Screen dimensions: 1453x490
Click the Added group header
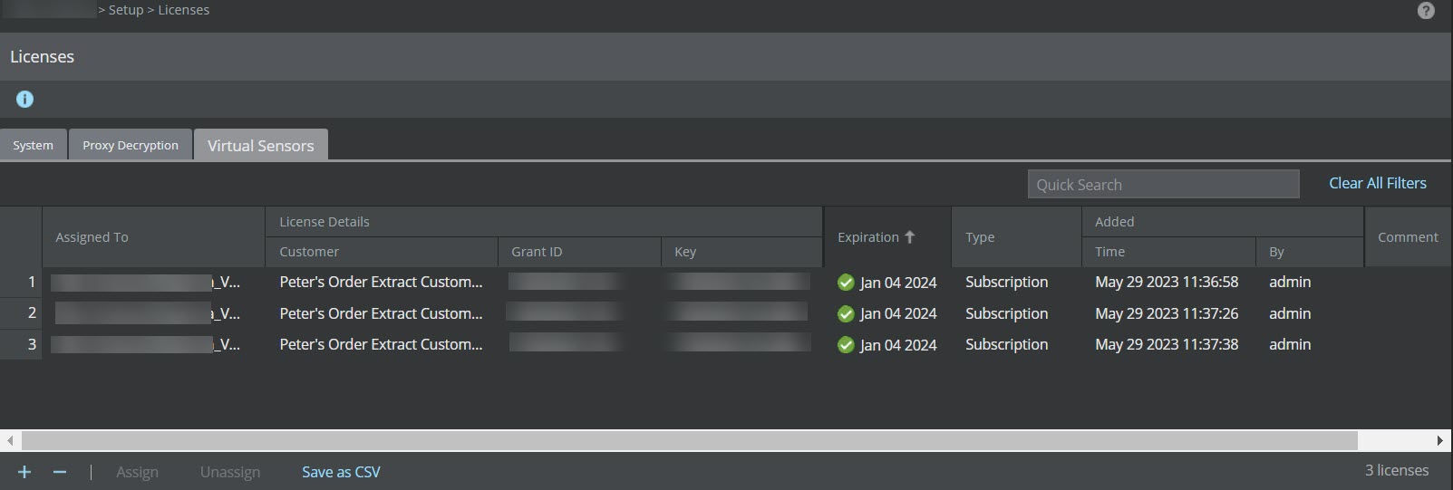(x=1223, y=222)
